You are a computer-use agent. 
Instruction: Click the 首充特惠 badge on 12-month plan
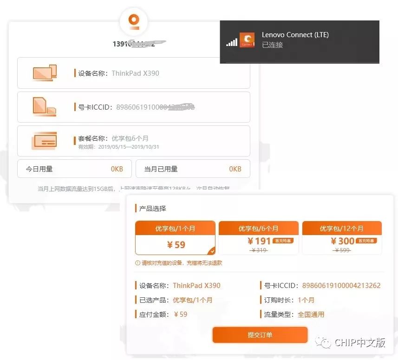[x=367, y=241]
